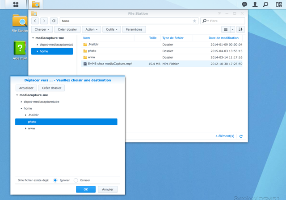286x200 pixels.
Task: Open the widgets panel icon
Action: (279, 4)
